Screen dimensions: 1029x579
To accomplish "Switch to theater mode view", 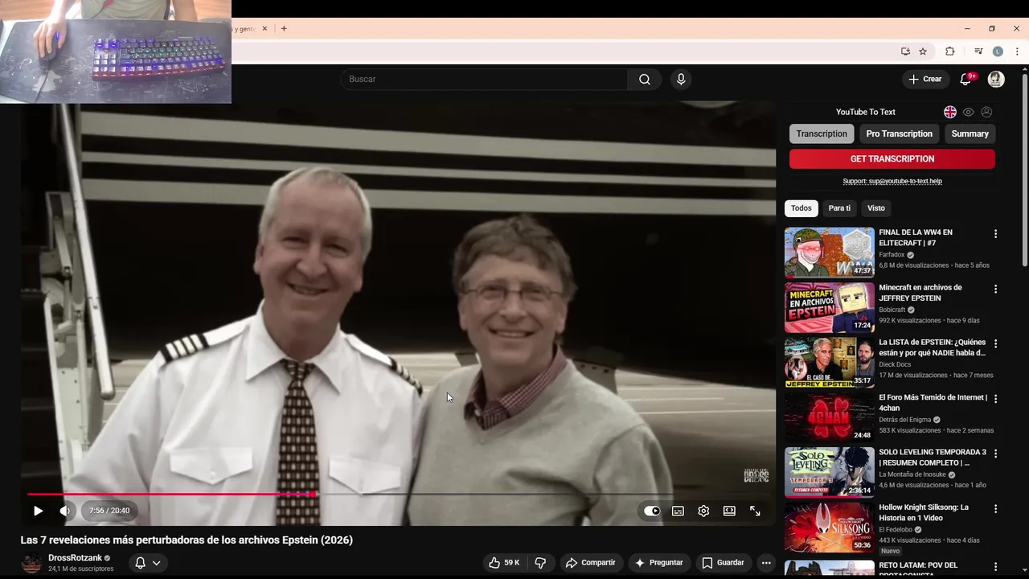I will tap(729, 511).
